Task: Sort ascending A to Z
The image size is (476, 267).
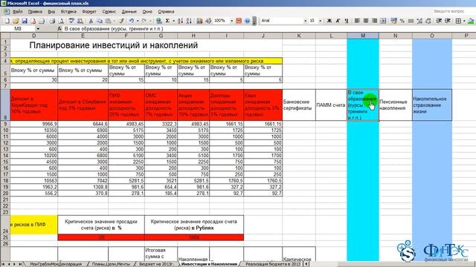Action: coord(180,21)
